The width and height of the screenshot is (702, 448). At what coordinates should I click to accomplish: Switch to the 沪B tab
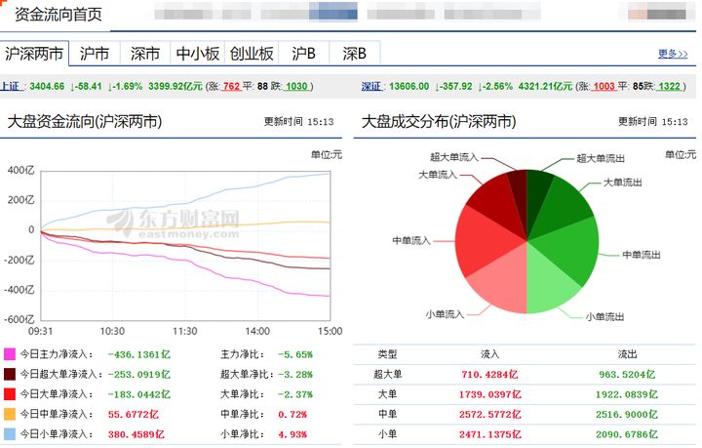[303, 54]
